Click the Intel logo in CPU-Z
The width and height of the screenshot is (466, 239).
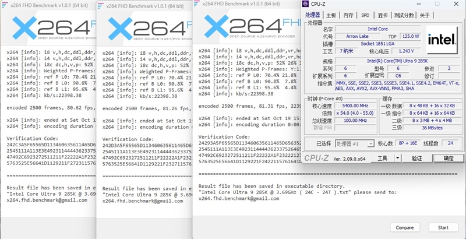(442, 40)
